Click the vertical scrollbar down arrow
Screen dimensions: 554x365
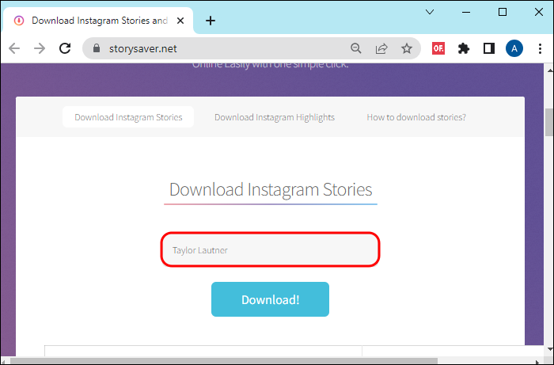tap(549, 349)
